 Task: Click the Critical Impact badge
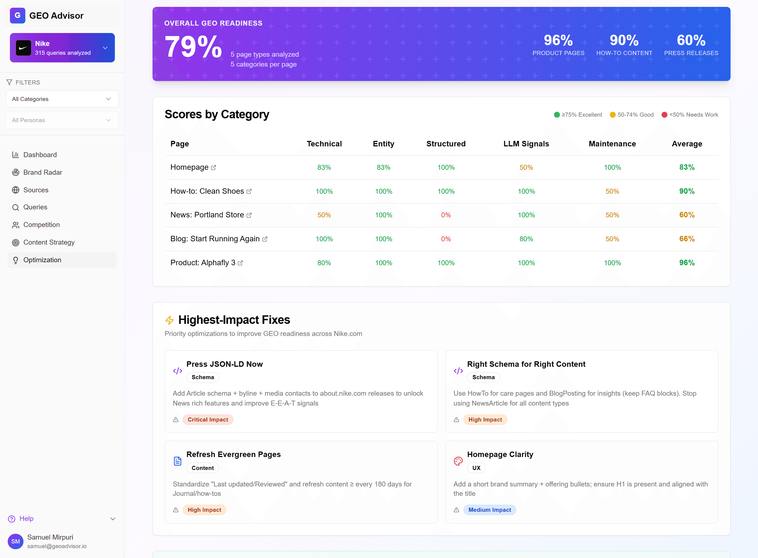point(208,420)
